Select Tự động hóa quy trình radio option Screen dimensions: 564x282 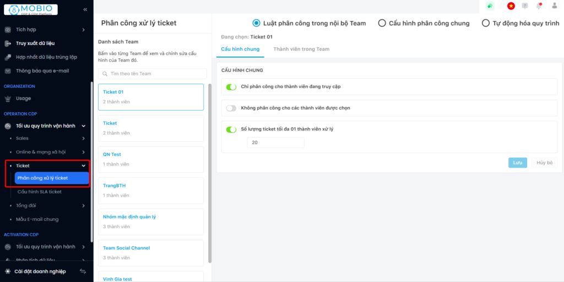(x=485, y=23)
